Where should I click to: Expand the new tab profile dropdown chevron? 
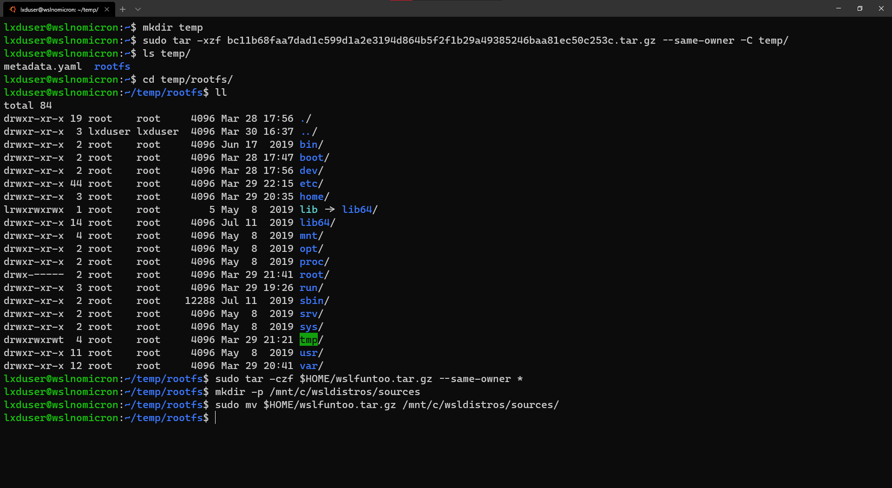[x=138, y=9]
